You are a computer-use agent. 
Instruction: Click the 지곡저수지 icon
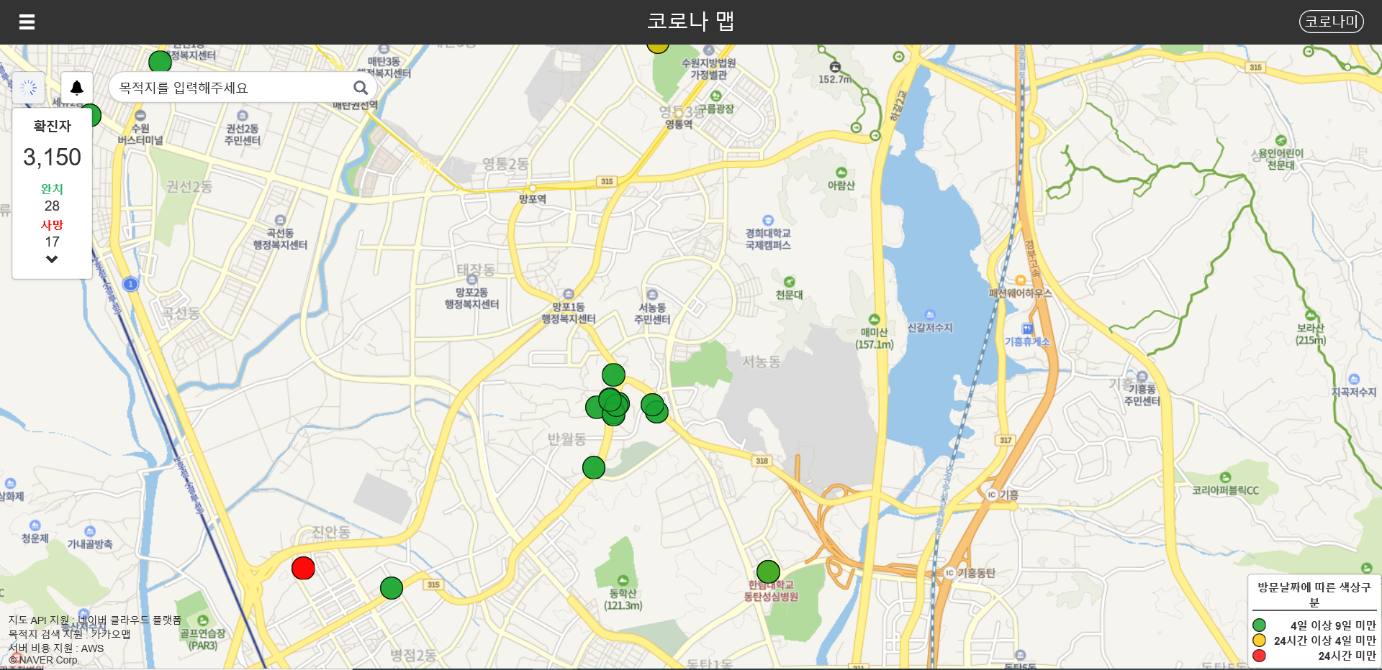pos(1354,380)
